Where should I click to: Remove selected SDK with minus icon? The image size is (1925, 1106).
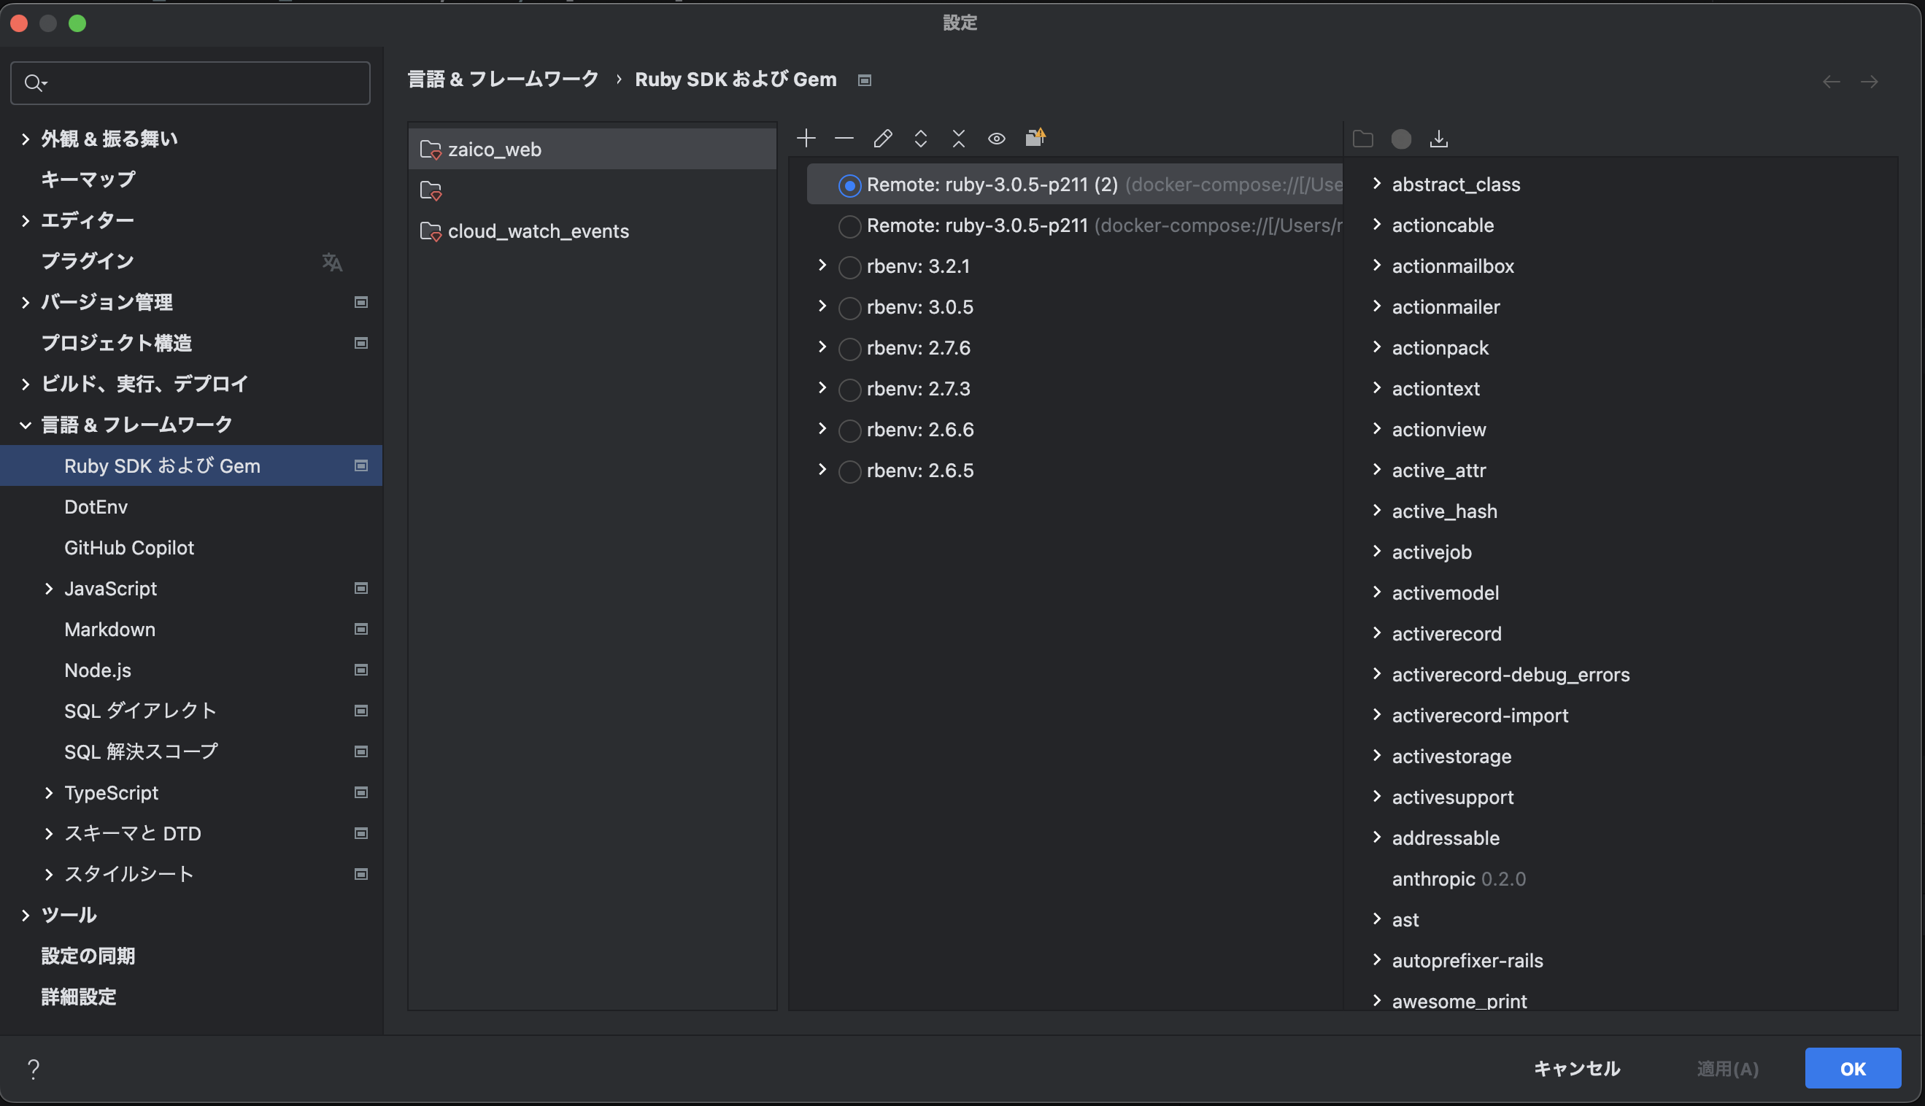[844, 139]
